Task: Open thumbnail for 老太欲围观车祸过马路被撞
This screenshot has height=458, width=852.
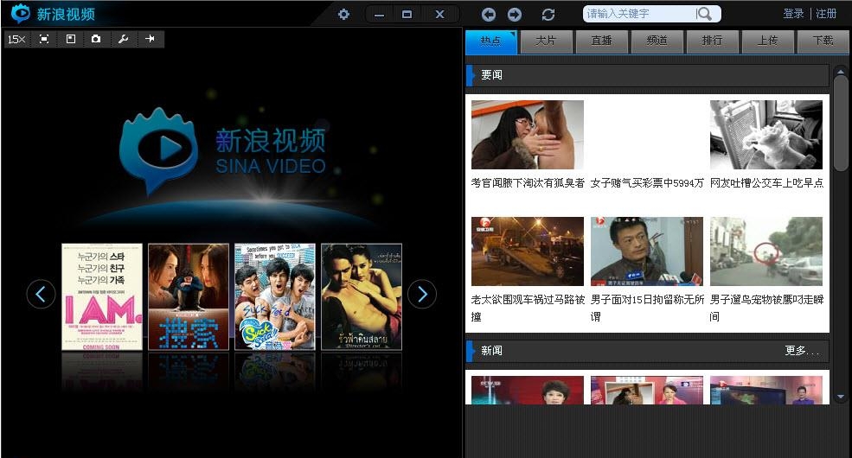Action: [528, 251]
